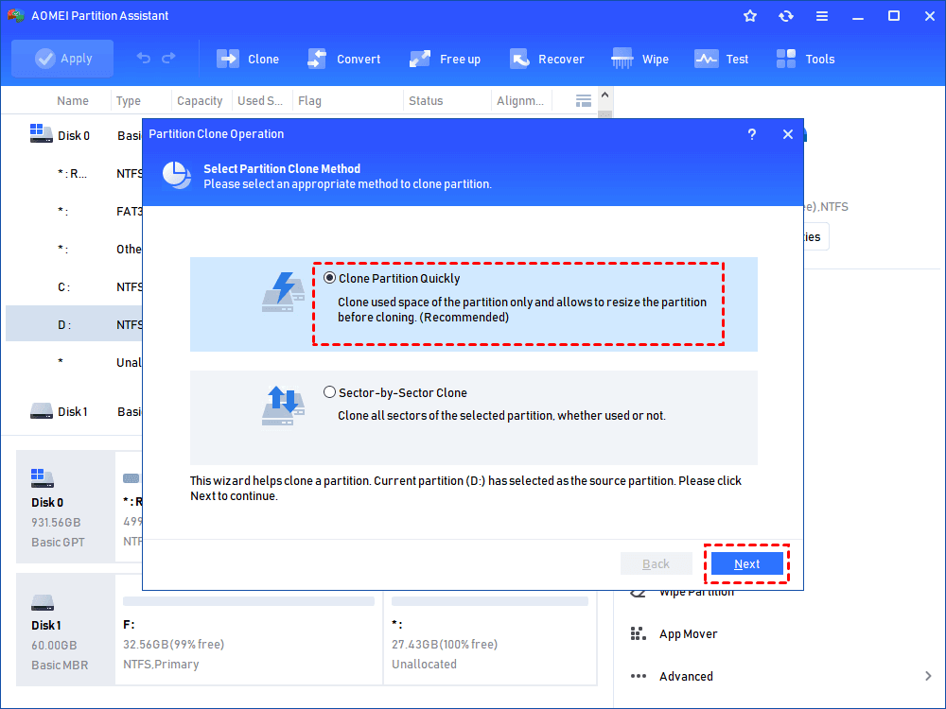Click the refresh icon in the title bar

(786, 15)
